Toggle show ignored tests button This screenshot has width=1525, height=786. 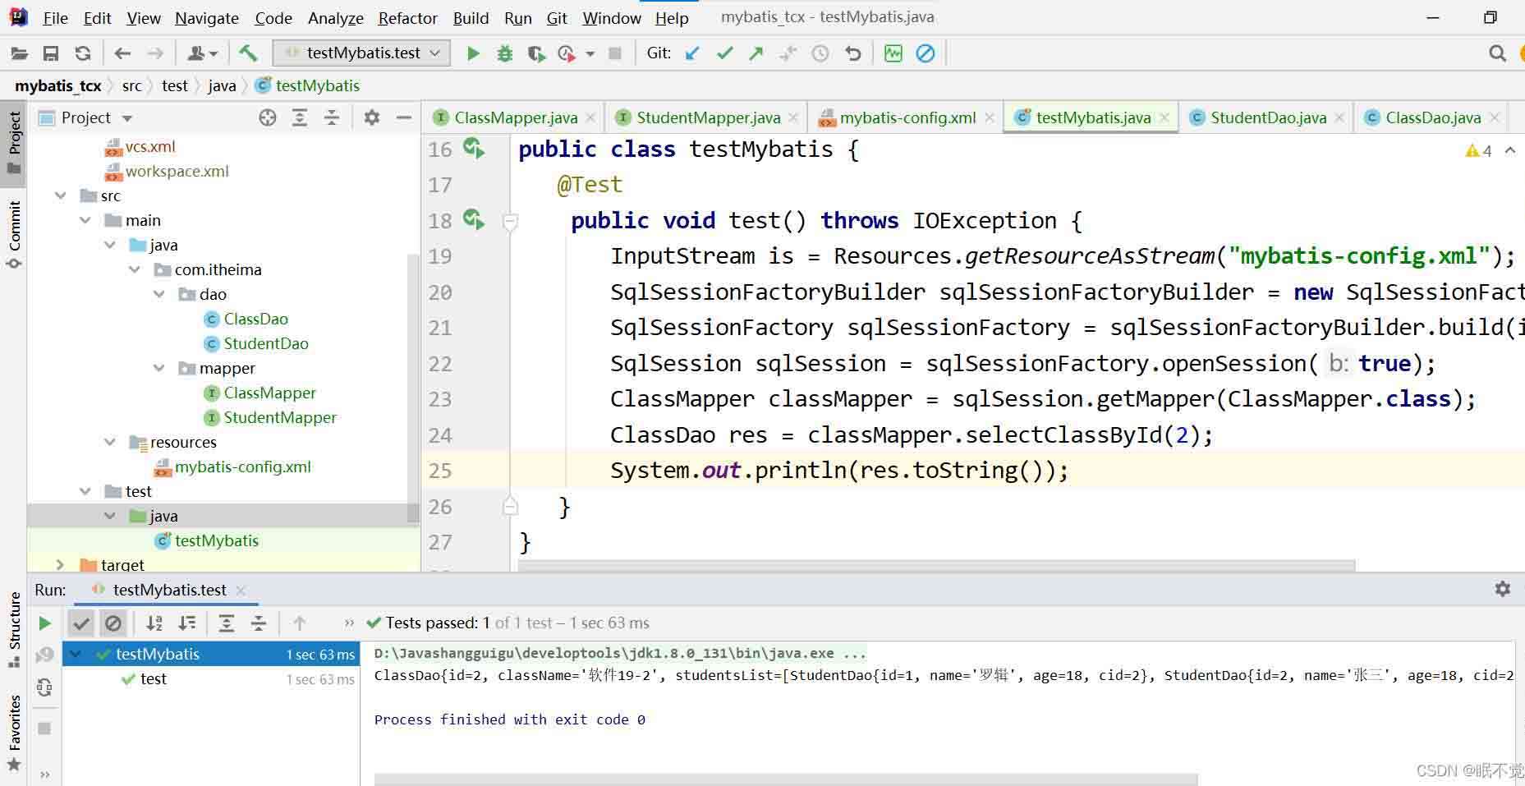tap(113, 623)
